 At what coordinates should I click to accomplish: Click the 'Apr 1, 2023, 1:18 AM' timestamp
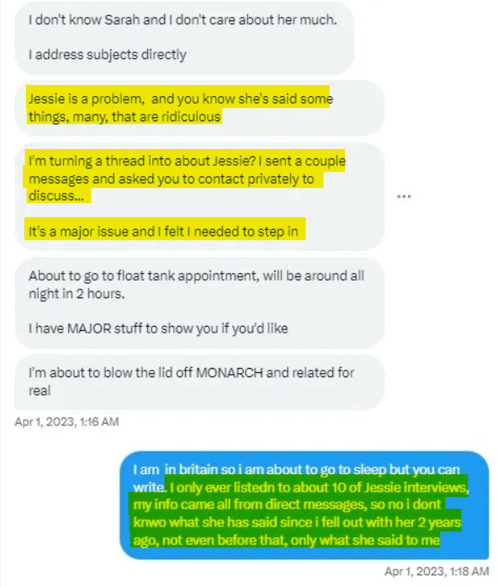[437, 571]
